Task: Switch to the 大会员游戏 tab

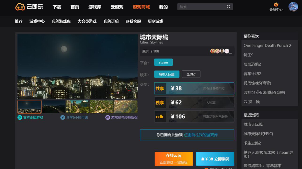Action: coord(87,21)
